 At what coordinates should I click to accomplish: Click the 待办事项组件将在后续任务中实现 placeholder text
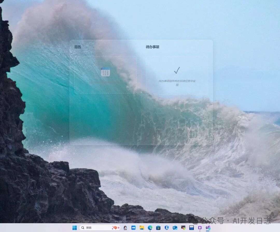click(177, 83)
